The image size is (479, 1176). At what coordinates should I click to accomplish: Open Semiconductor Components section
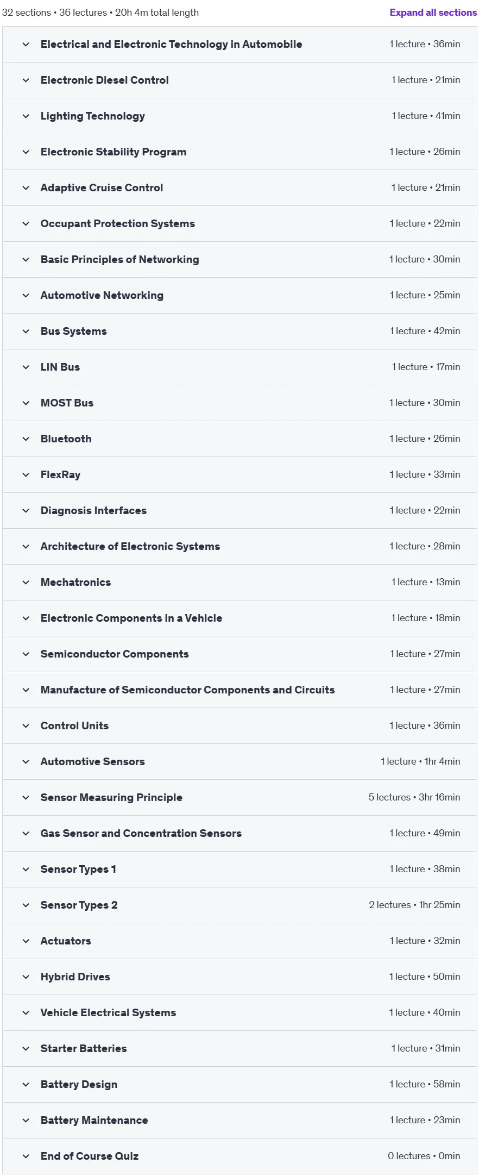(239, 654)
